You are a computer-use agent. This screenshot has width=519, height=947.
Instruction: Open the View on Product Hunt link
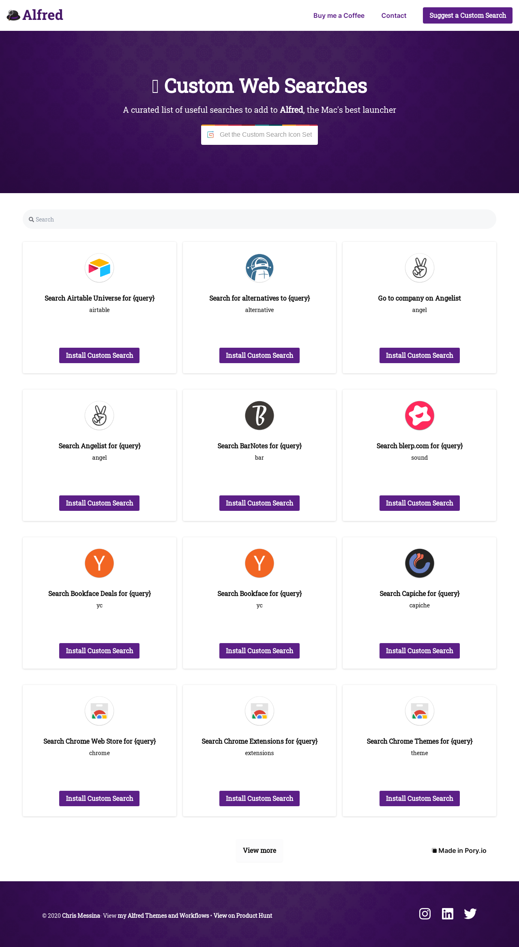(243, 915)
